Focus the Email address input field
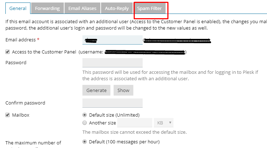This screenshot has width=267, height=148. coord(112,40)
